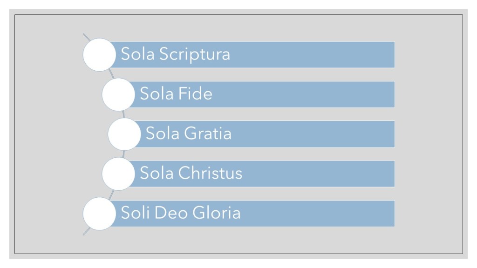Screen dimensions: 477x268
Task: Click the white circle beside Sola Gratia
Action: point(124,134)
